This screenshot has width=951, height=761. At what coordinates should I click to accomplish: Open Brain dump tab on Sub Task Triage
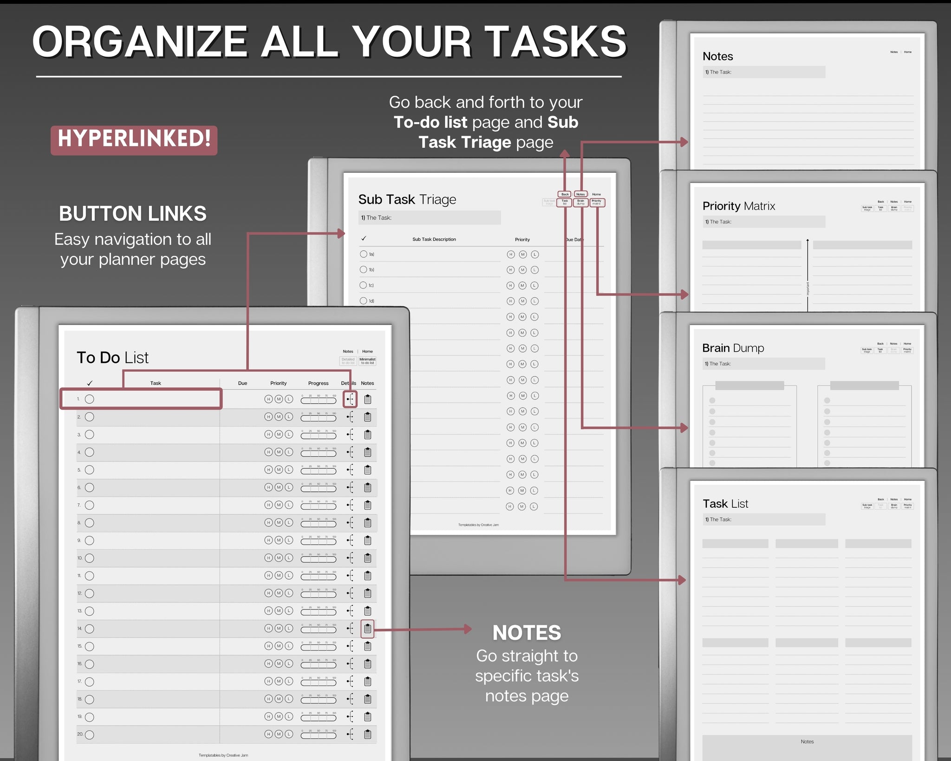[580, 203]
